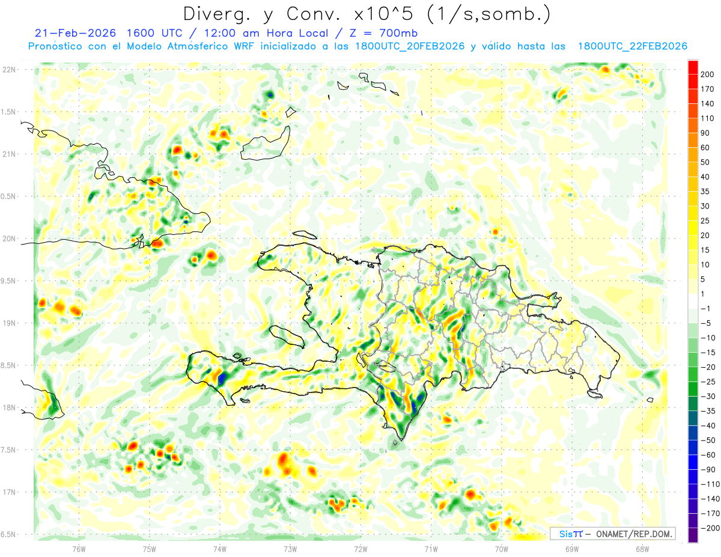Click latitude axis label '19N'
The height and width of the screenshot is (557, 721).
10,323
